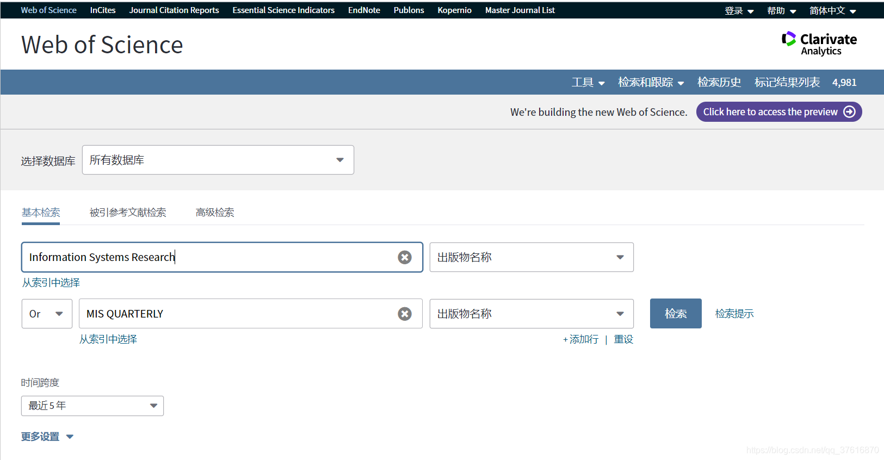
Task: Open the 登录 dropdown menu
Action: coord(739,10)
